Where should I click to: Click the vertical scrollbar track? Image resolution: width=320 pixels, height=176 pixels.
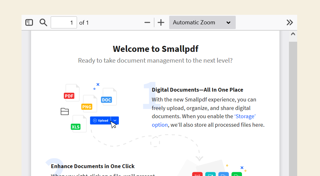(293, 109)
